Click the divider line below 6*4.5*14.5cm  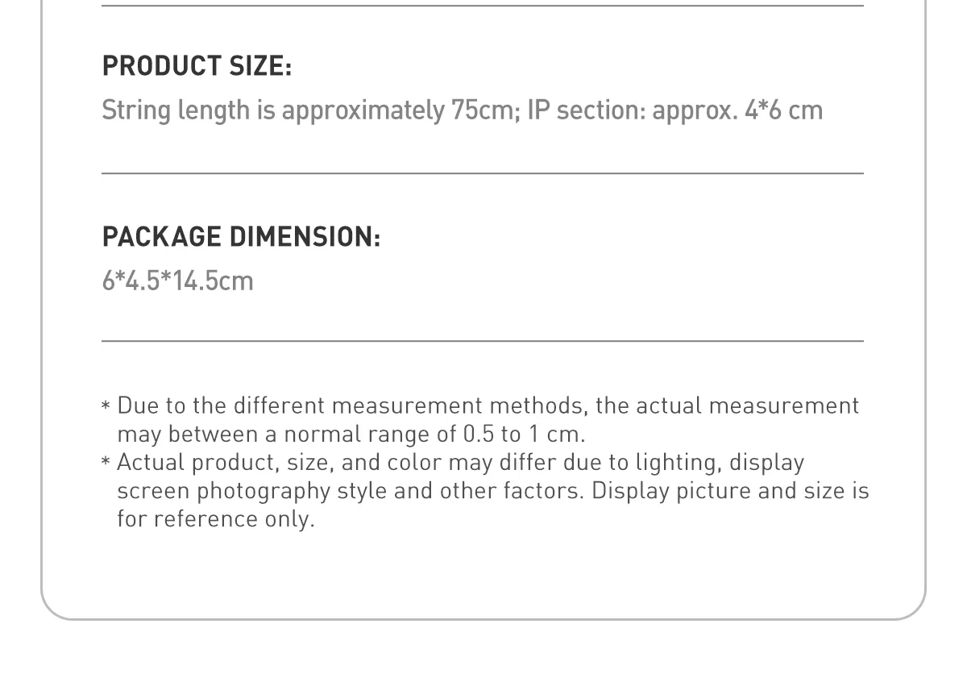coord(482,341)
